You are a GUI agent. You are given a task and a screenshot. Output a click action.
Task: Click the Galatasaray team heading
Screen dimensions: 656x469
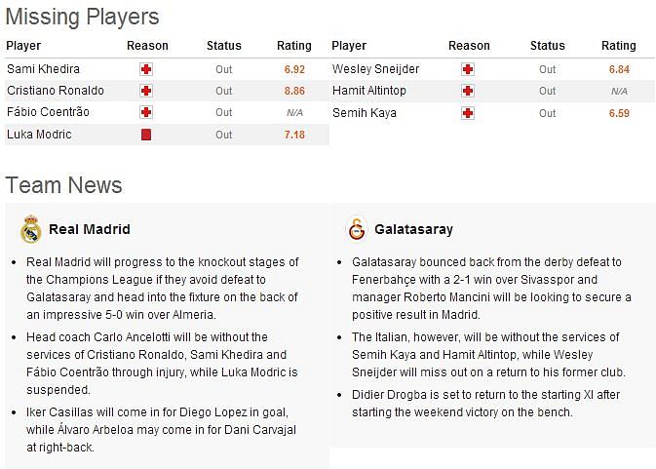pyautogui.click(x=413, y=229)
